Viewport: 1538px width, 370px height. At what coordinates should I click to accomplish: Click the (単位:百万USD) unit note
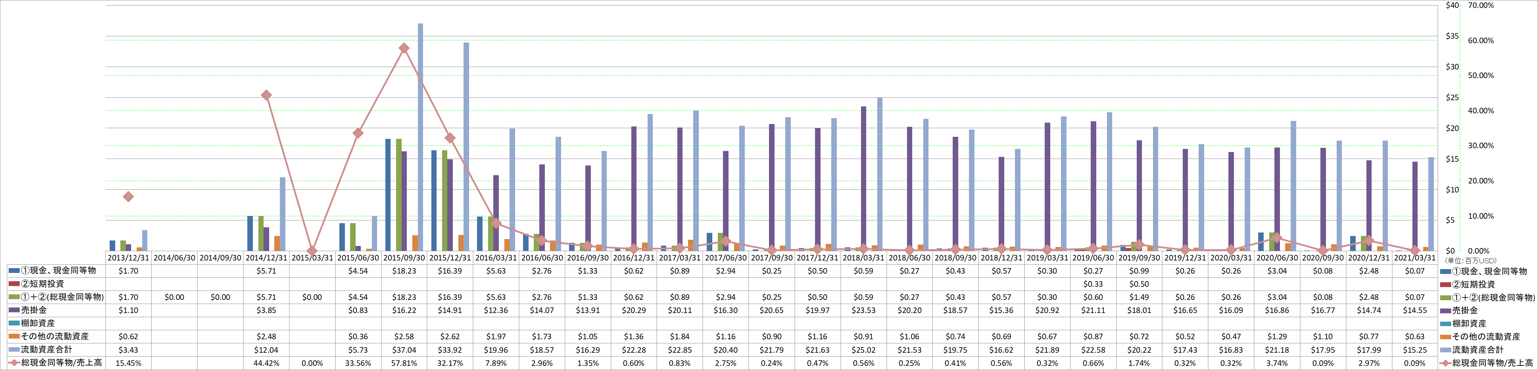click(1472, 260)
